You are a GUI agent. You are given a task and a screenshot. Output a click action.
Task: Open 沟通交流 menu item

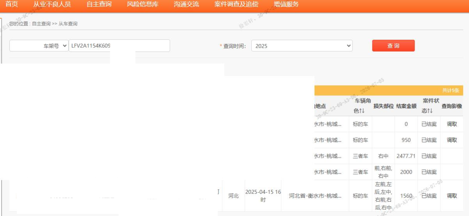(x=186, y=5)
